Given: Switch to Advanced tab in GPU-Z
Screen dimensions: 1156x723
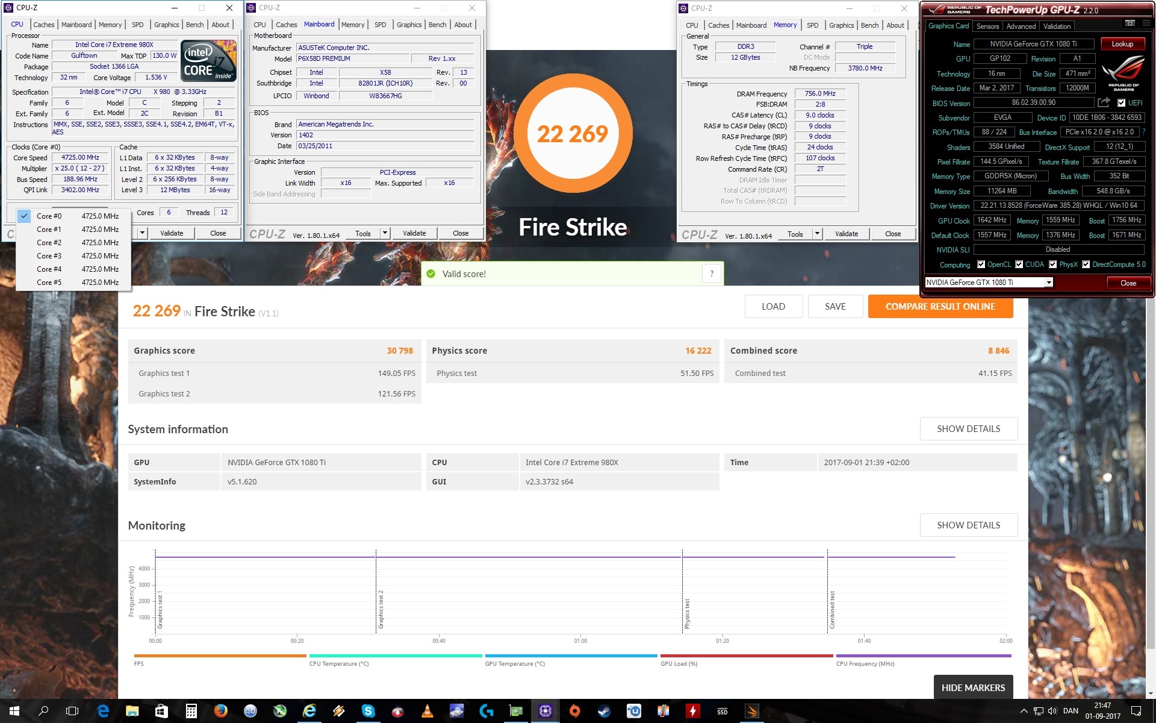Looking at the screenshot, I should tap(1021, 27).
